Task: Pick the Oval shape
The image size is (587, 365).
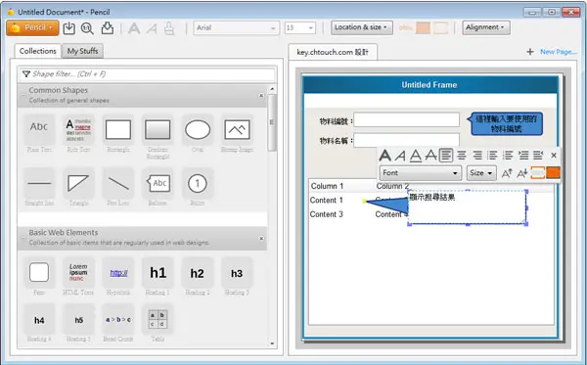Action: pyautogui.click(x=198, y=130)
